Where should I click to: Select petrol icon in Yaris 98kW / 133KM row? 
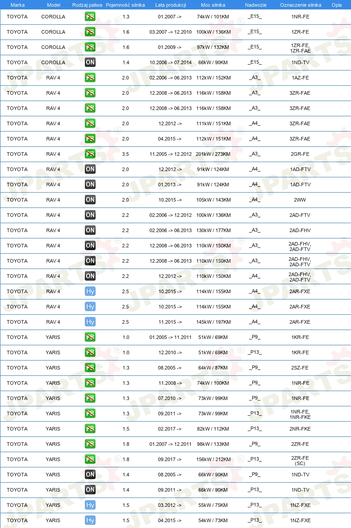90,444
